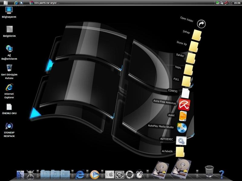This screenshot has height=181, width=242.
Task: Launch the media player dock icon
Action: point(94,175)
